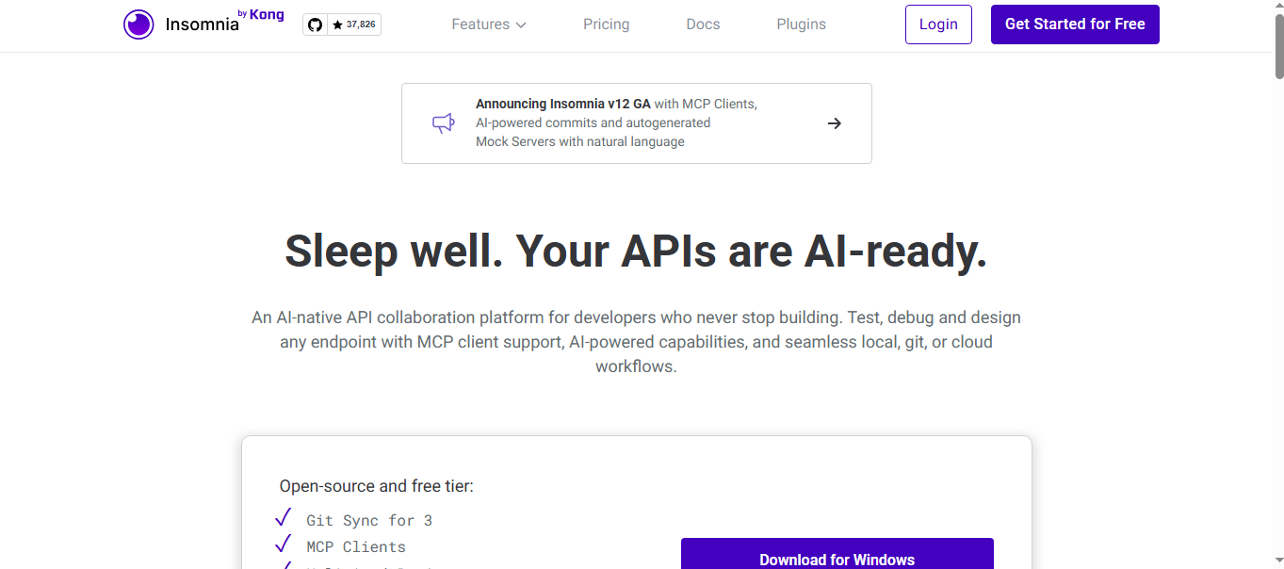Click the Mock Servers with natural language text

(580, 142)
